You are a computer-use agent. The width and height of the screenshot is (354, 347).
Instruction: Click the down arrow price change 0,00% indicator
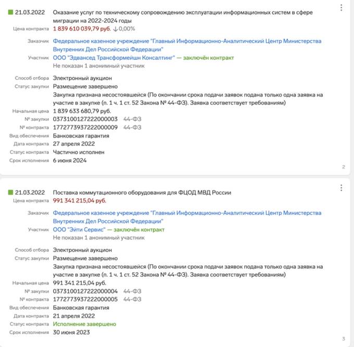pos(124,29)
